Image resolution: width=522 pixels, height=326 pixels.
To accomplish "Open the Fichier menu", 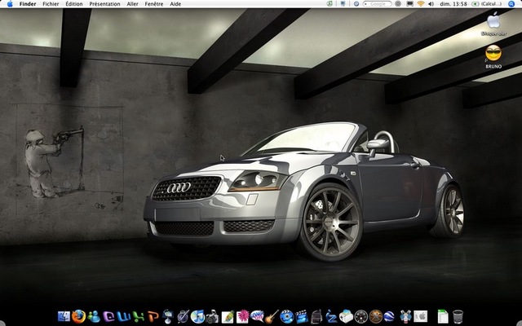I will point(51,4).
